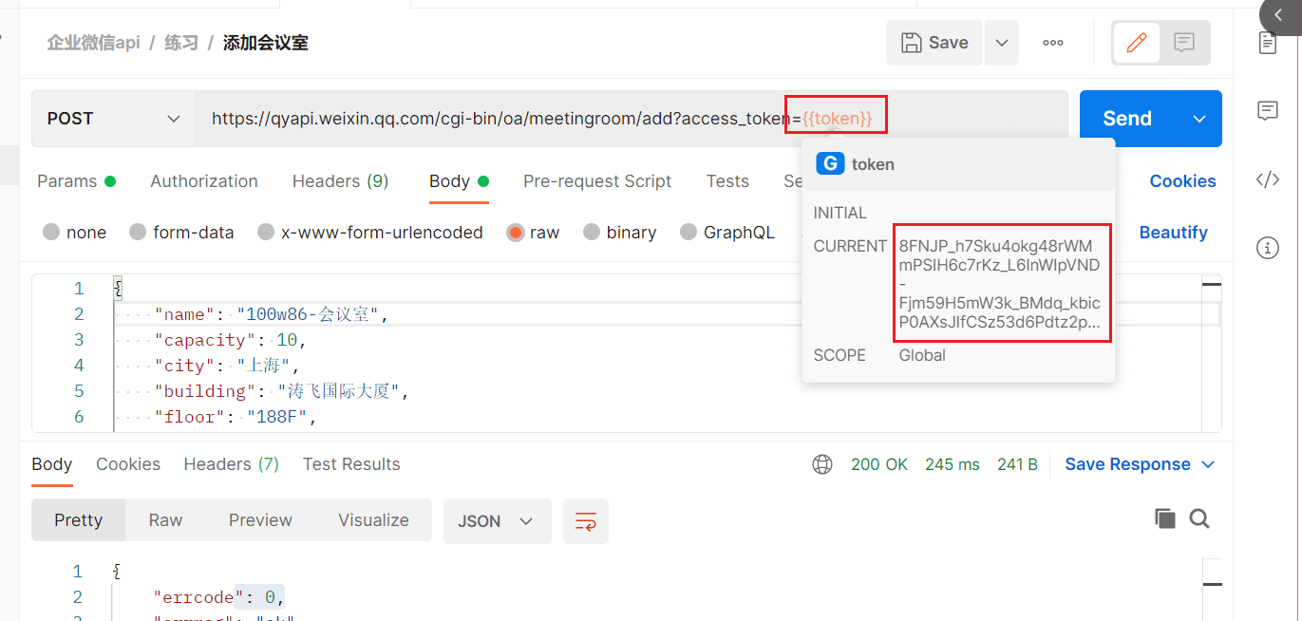
Task: Open the Headers (9) request tab
Action: click(x=340, y=181)
